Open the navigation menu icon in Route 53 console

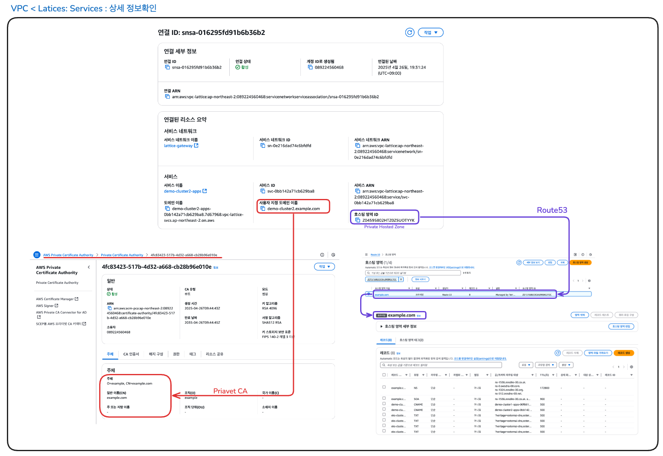366,255
